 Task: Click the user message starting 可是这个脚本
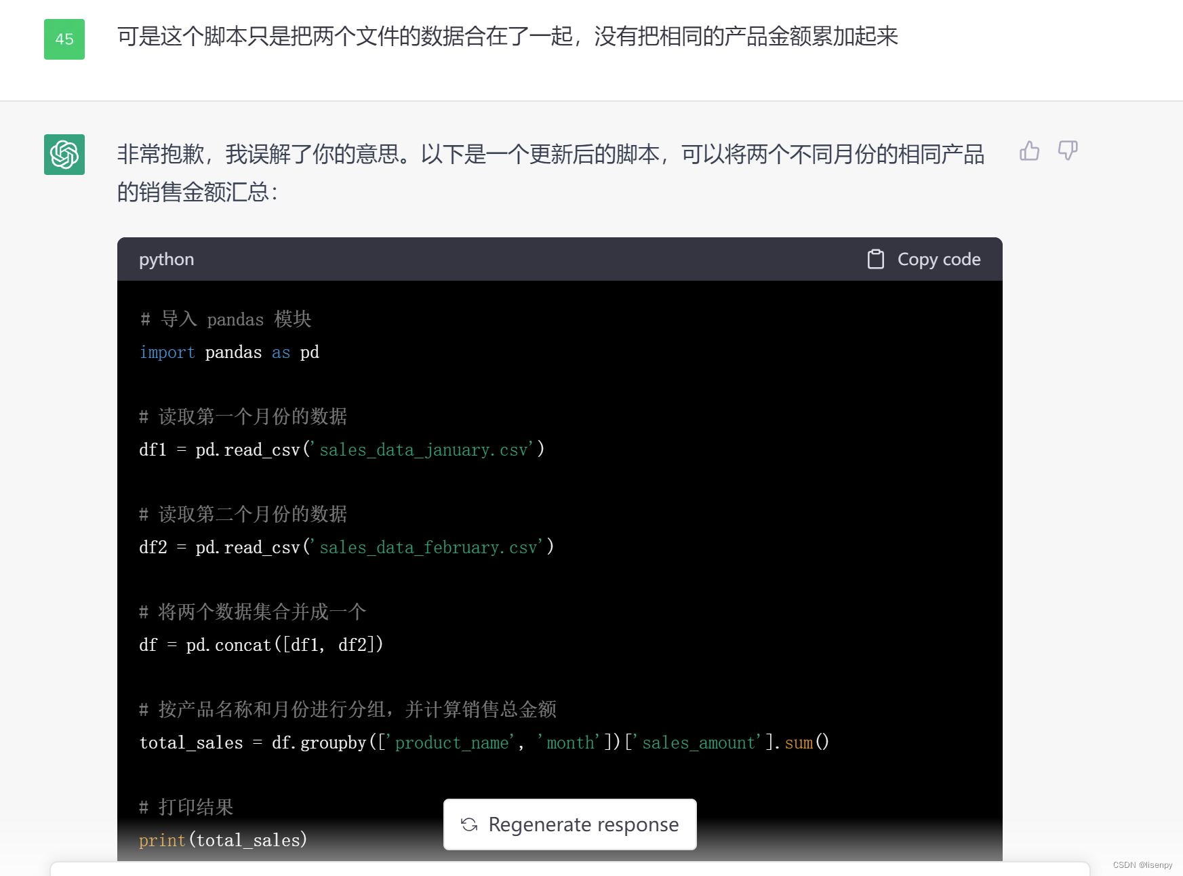[x=508, y=36]
